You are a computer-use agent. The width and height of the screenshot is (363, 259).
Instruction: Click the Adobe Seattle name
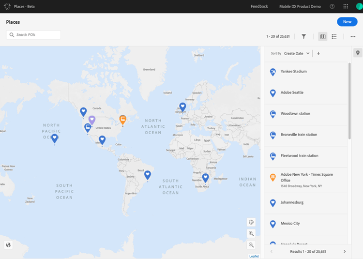pos(292,92)
